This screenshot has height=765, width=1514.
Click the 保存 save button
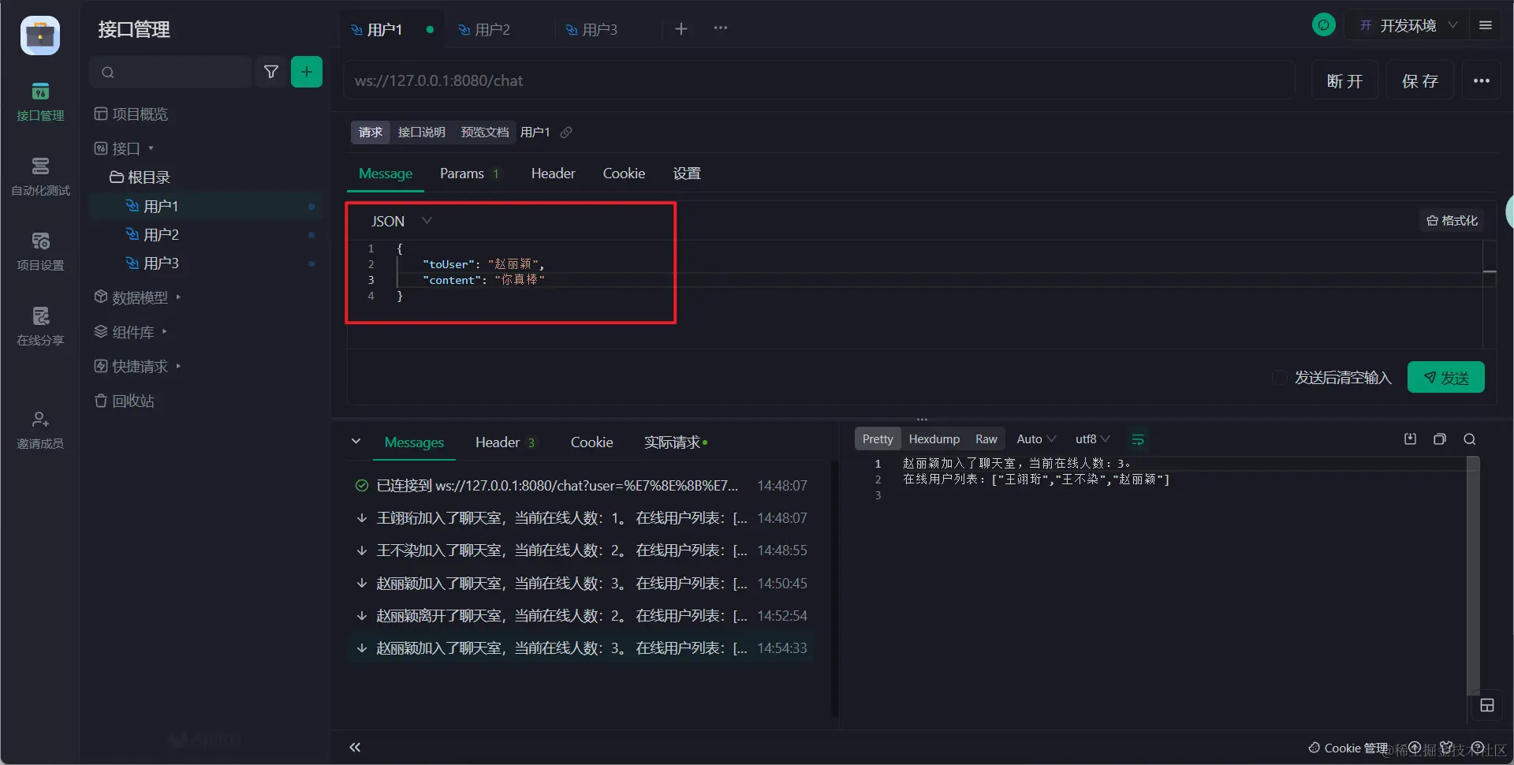coord(1419,80)
